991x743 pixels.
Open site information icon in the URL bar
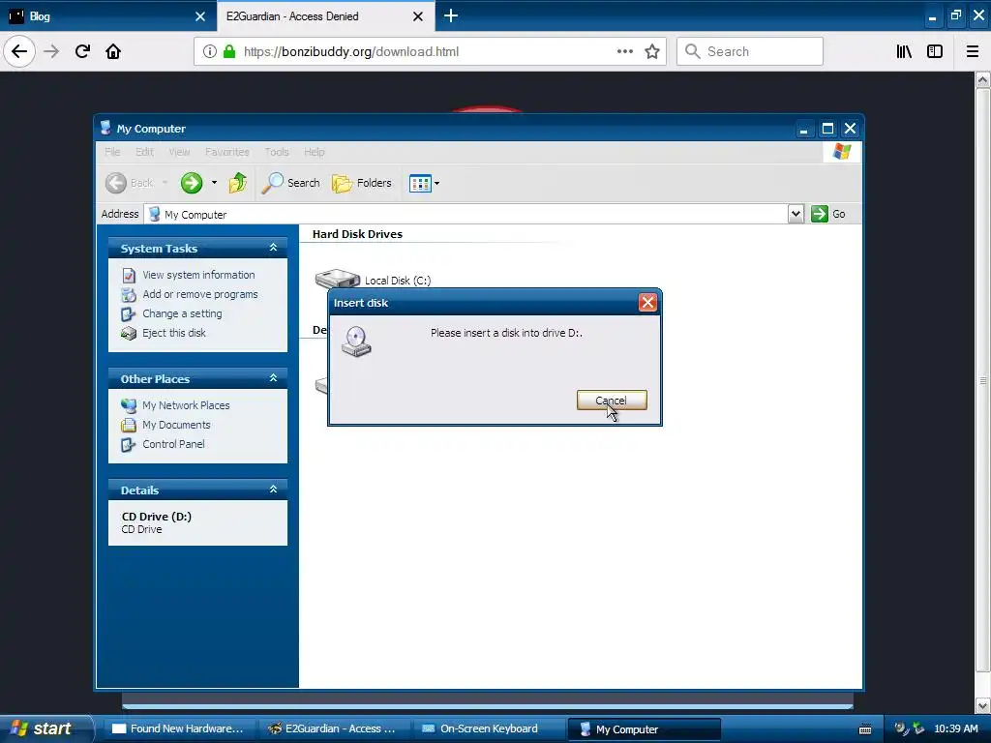coord(210,51)
